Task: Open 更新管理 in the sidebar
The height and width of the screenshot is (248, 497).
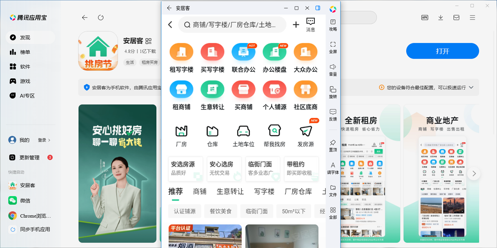Action: [30, 157]
